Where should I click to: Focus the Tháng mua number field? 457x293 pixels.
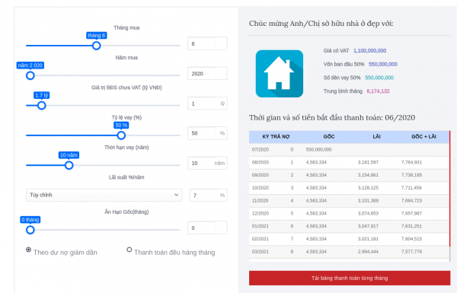click(x=207, y=43)
